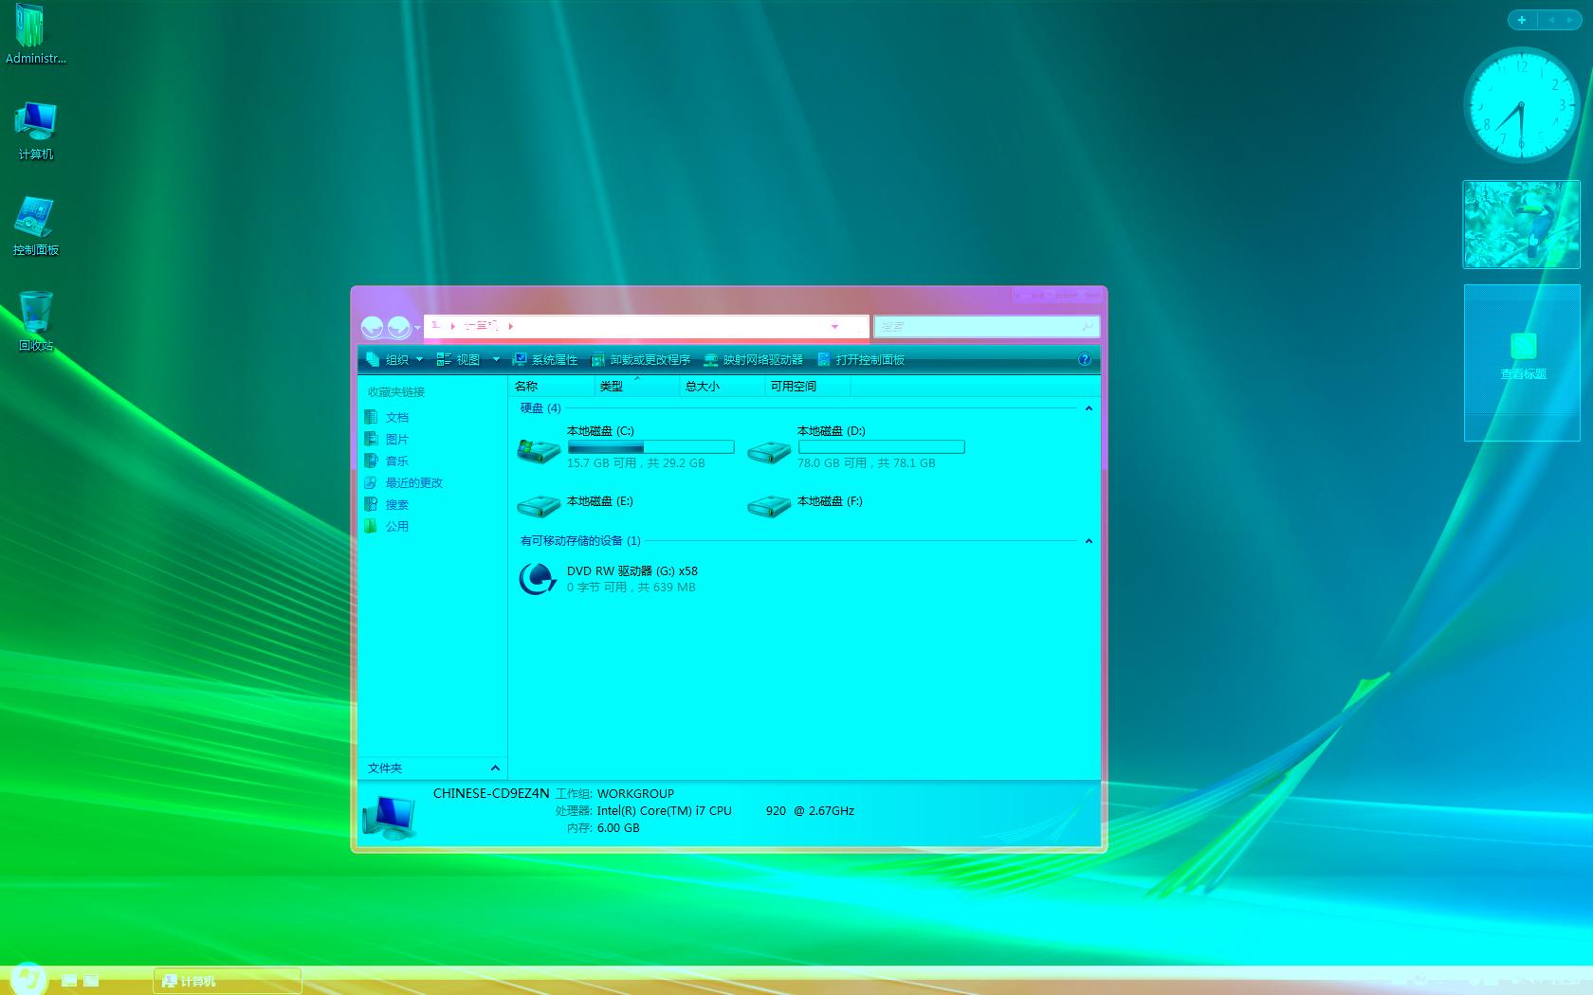
Task: Select the DVD RW 驱动器 (G:) icon
Action: (x=538, y=578)
